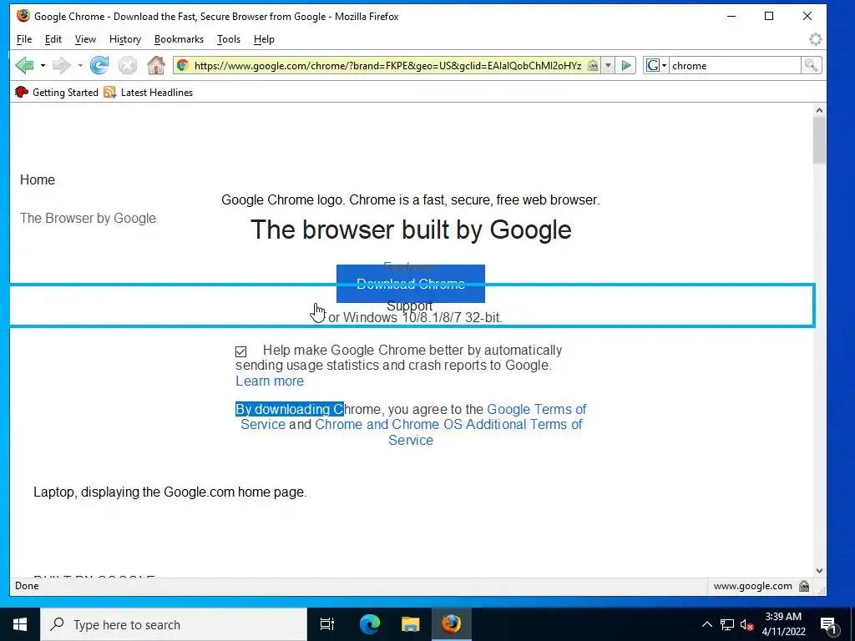Open the Edit menu

click(53, 39)
